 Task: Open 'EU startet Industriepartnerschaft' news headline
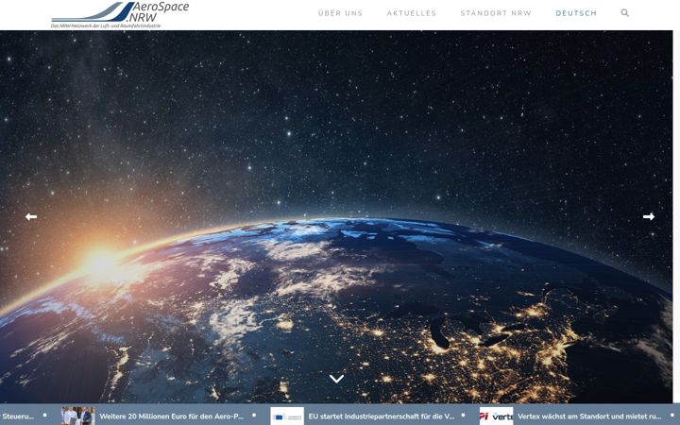(382, 416)
